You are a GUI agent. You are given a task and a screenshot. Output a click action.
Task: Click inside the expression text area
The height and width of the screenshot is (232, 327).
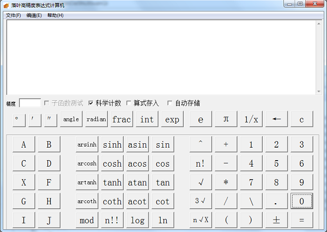coord(161,58)
